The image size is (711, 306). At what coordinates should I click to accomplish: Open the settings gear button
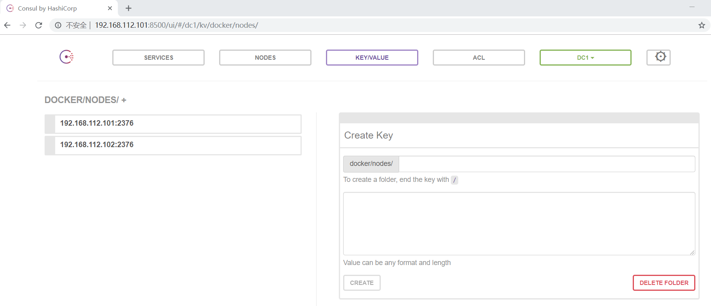[x=658, y=57]
